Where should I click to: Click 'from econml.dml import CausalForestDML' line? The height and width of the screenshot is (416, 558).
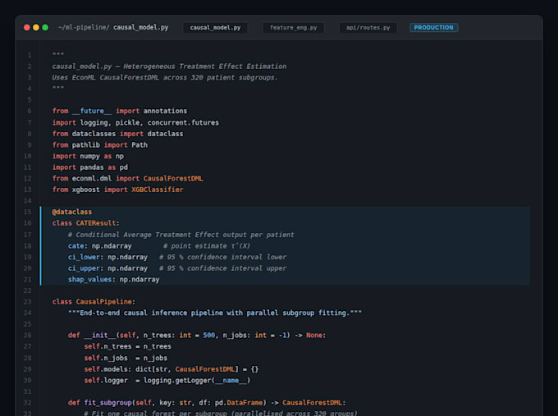coord(127,179)
